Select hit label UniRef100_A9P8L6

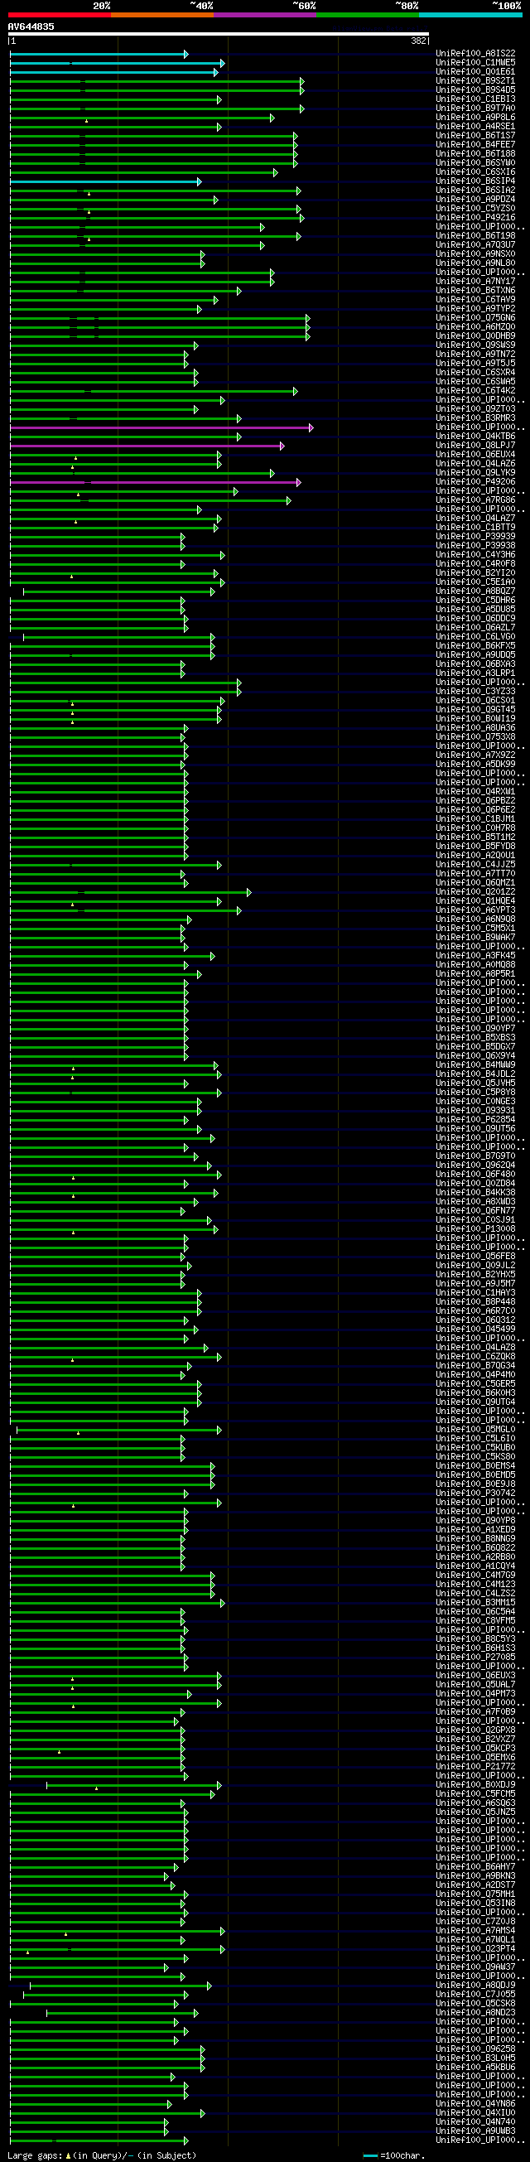pyautogui.click(x=475, y=118)
